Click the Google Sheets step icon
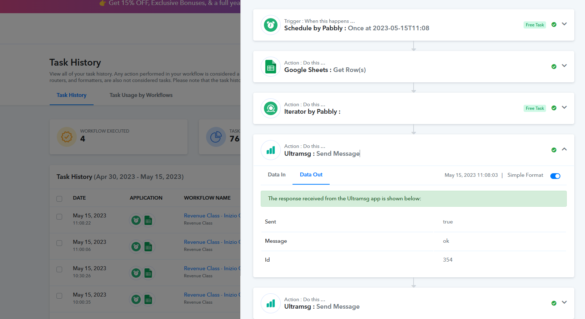The image size is (585, 319). click(271, 67)
